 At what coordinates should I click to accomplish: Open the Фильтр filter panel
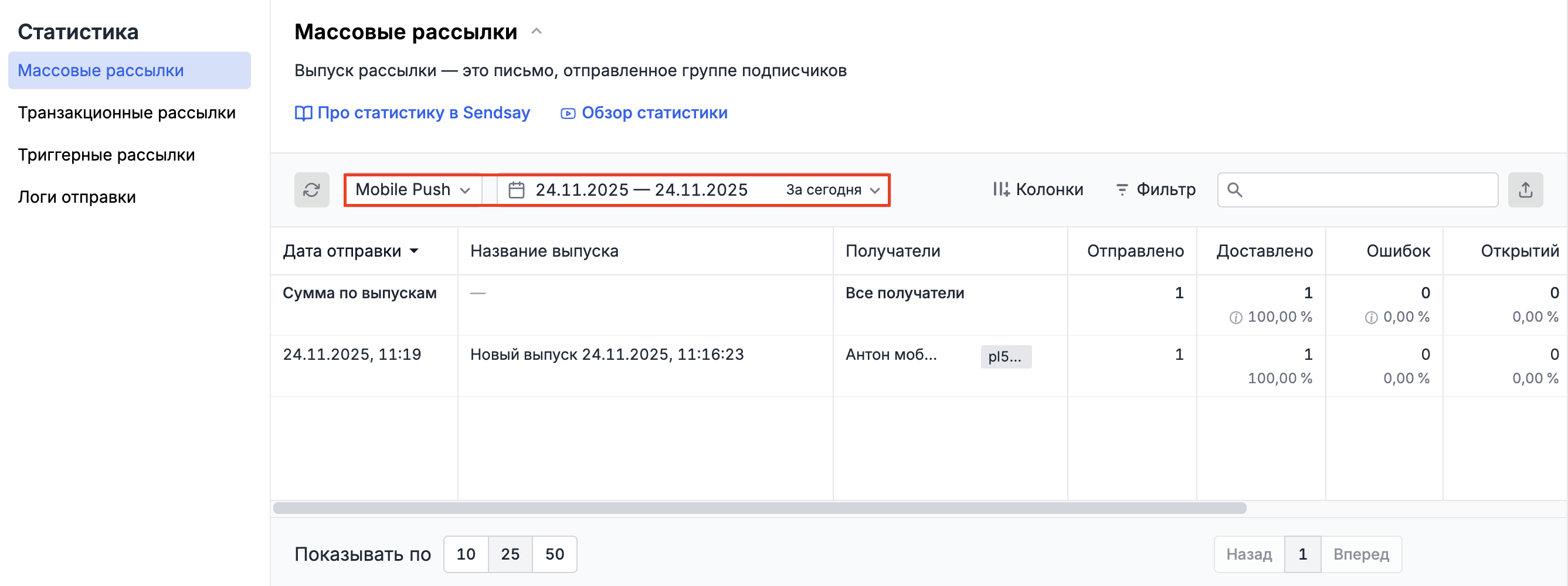(x=1155, y=190)
